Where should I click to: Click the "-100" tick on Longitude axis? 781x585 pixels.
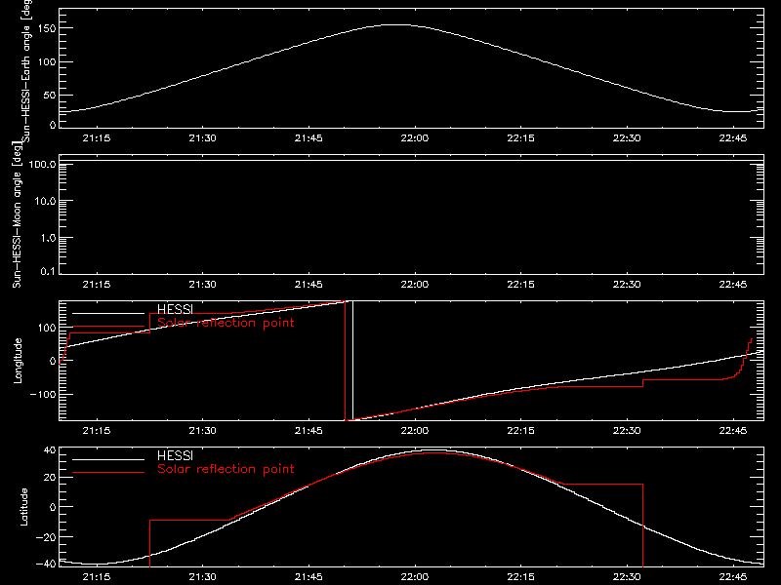click(44, 394)
